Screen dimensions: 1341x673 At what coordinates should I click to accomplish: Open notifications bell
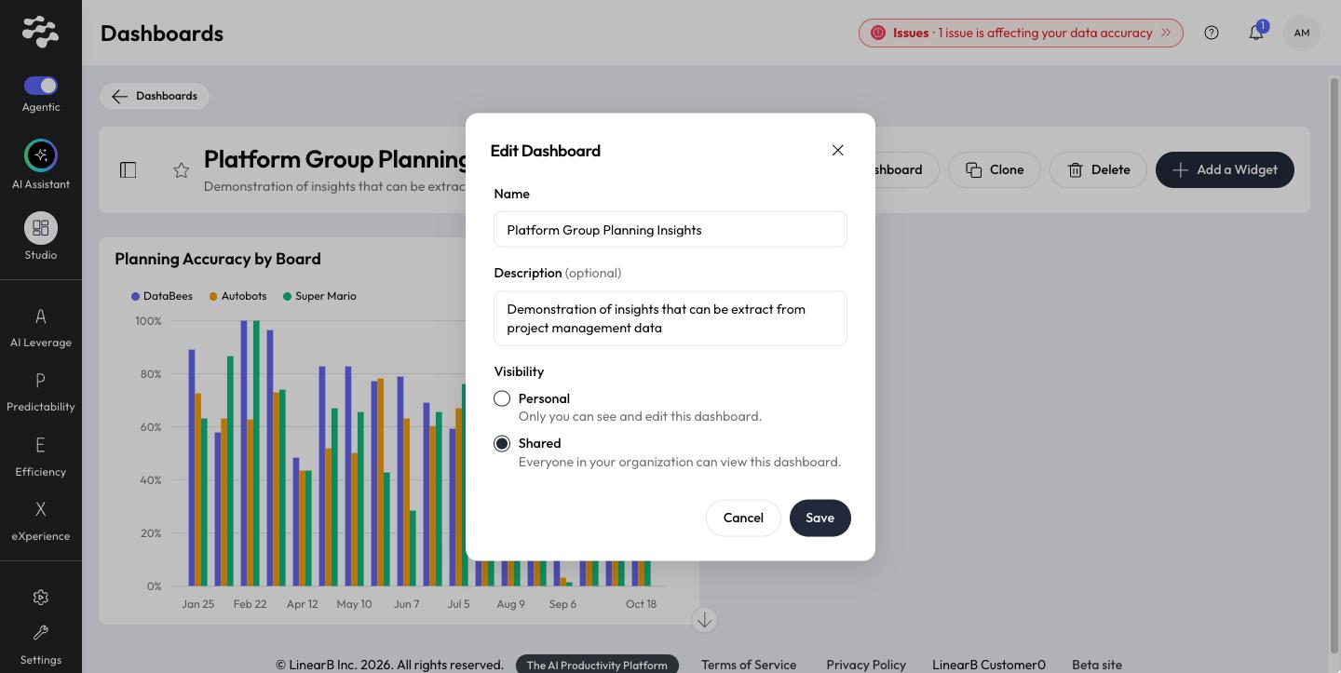click(1256, 33)
